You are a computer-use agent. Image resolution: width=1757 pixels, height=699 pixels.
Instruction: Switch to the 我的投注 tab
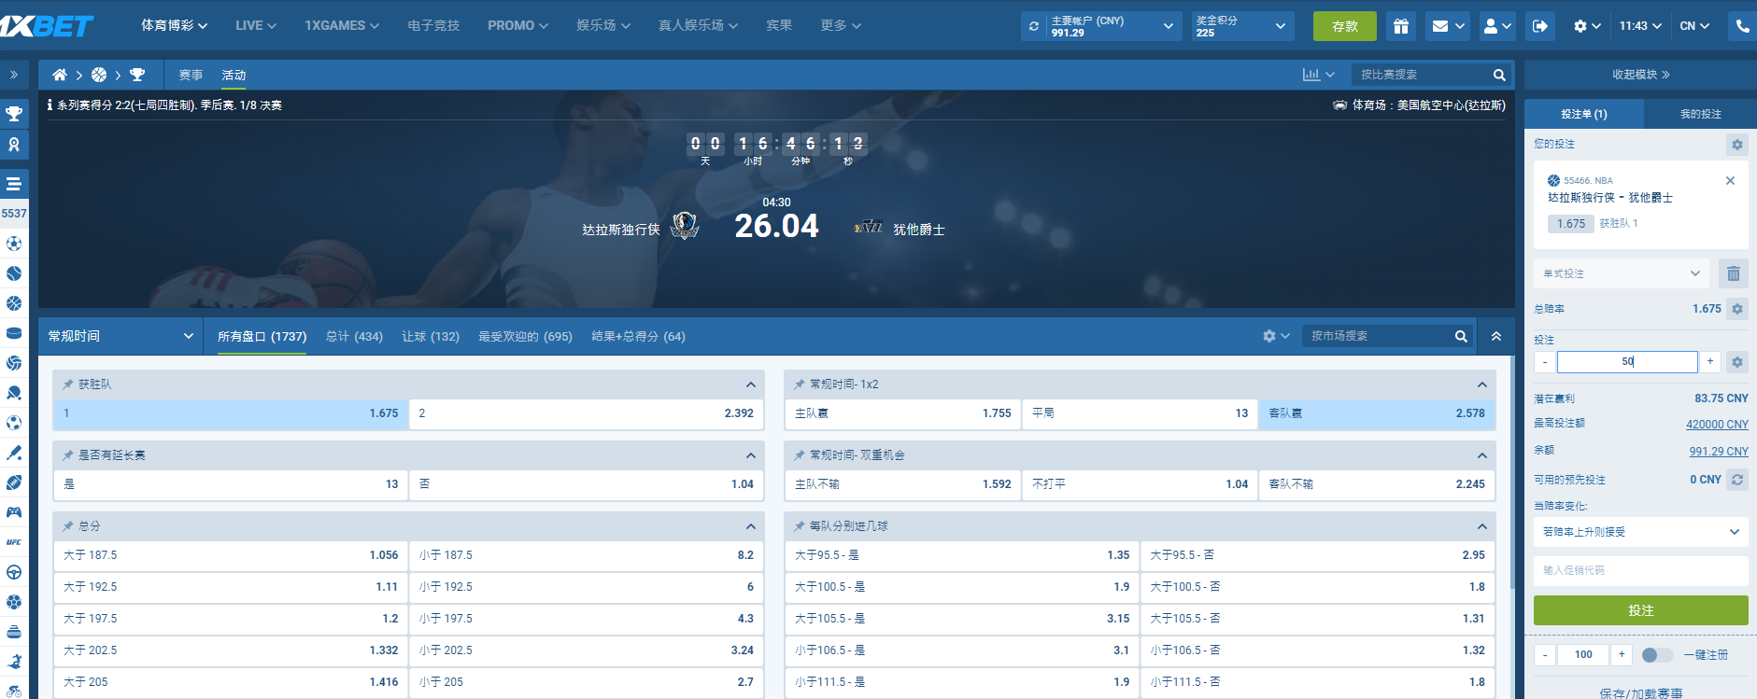tap(1700, 114)
